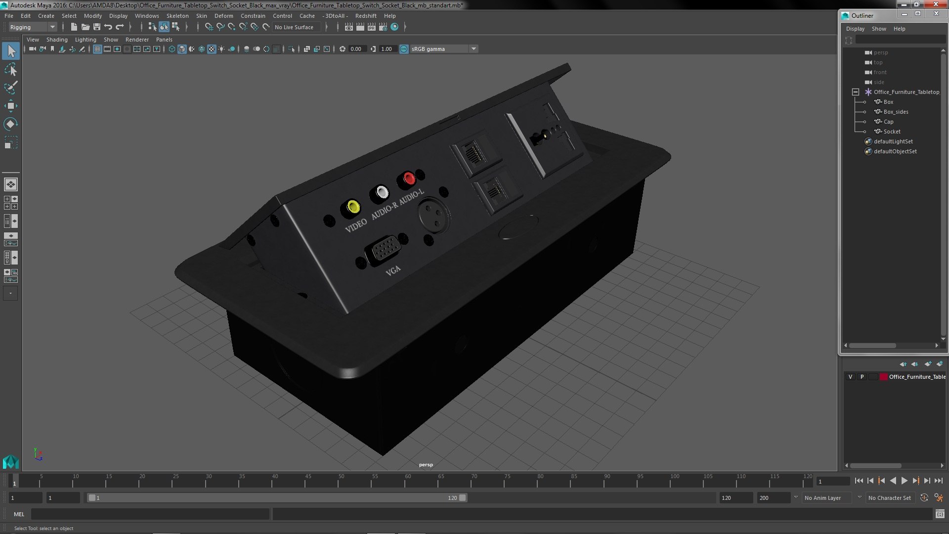Click the red layer color swatch
This screenshot has height=534, width=949.
click(883, 377)
